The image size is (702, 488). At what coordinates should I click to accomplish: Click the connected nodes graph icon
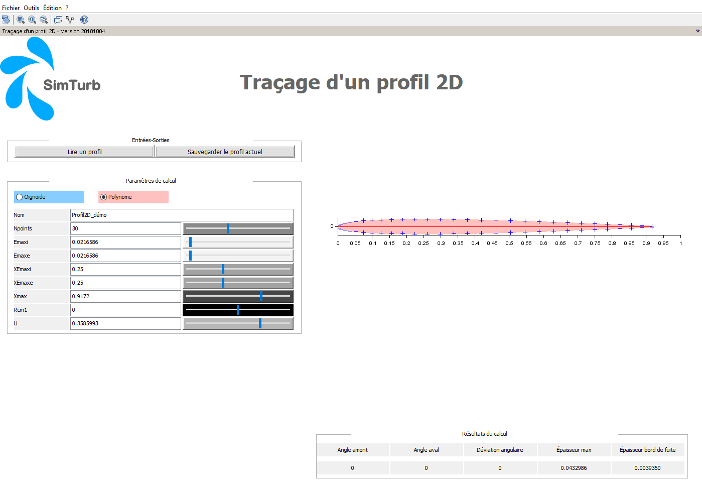pyautogui.click(x=70, y=20)
